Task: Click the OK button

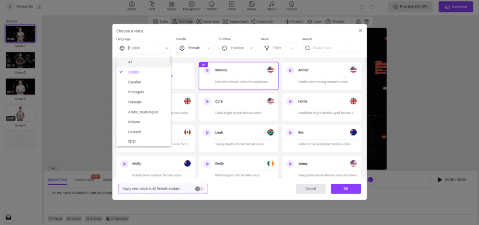Action: point(346,188)
